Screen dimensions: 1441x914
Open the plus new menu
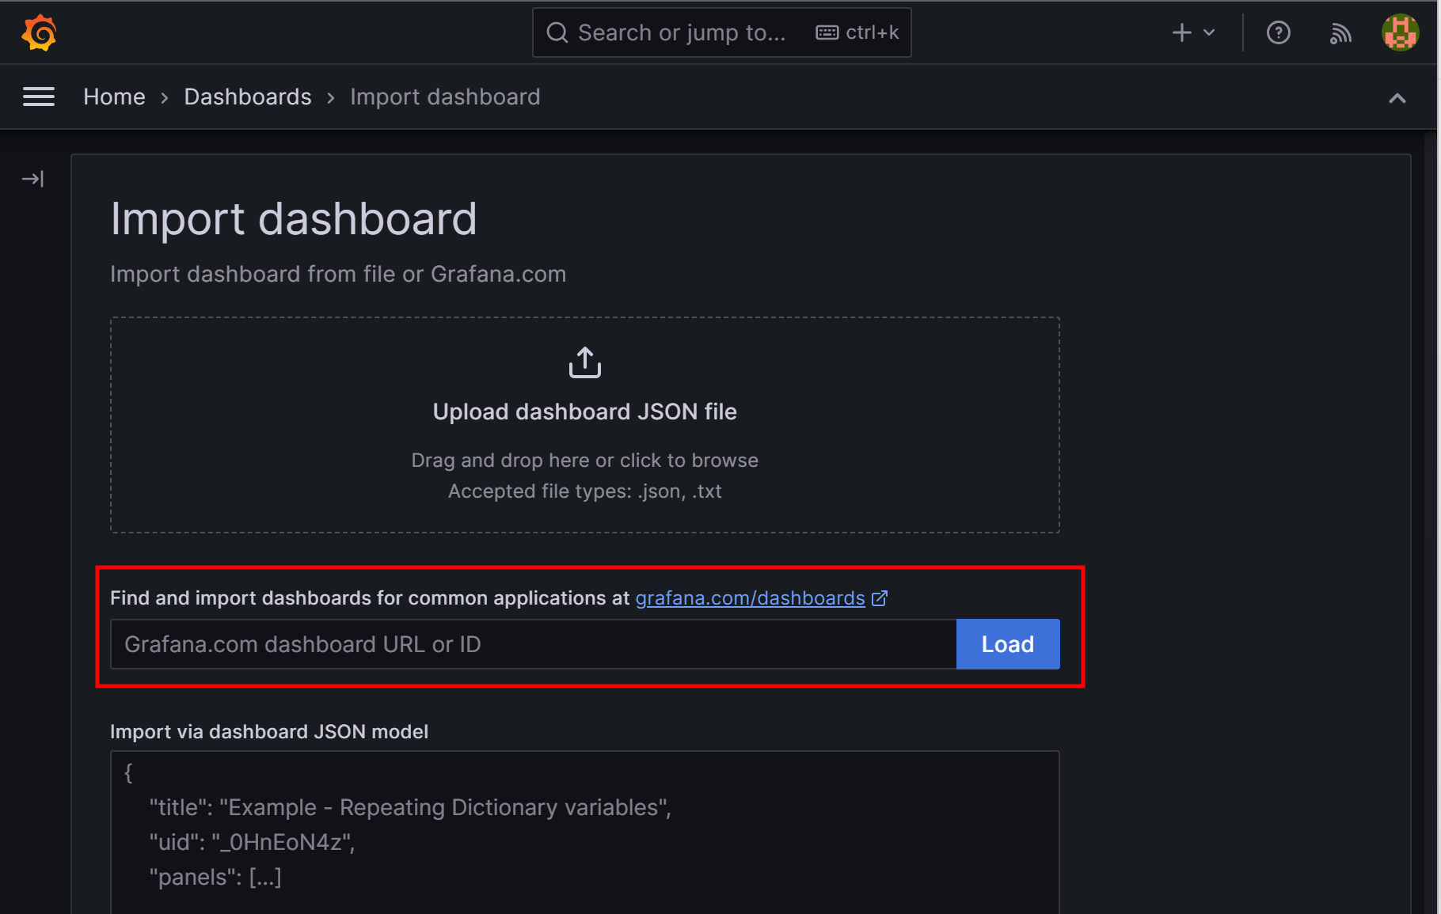pyautogui.click(x=1193, y=32)
